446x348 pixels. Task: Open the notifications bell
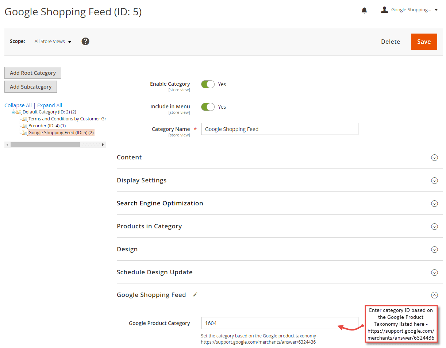coord(364,11)
